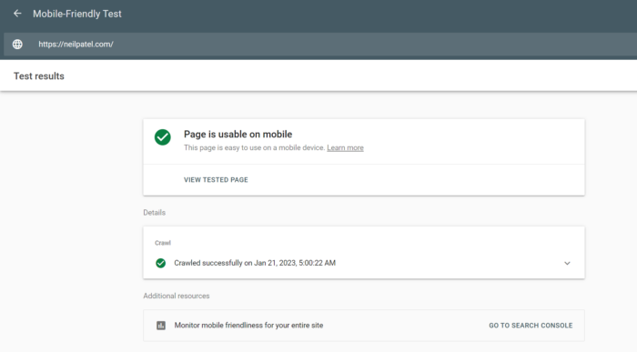Screen dimensions: 637x352
Task: Open the Learn more link
Action: (345, 147)
